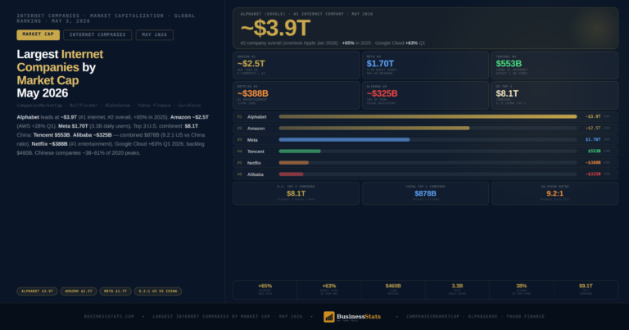Click footer text 'LARGEST INTERNET COMPANIES BY MARKET CAP'
The width and height of the screenshot is (629, 330).
coord(212,317)
